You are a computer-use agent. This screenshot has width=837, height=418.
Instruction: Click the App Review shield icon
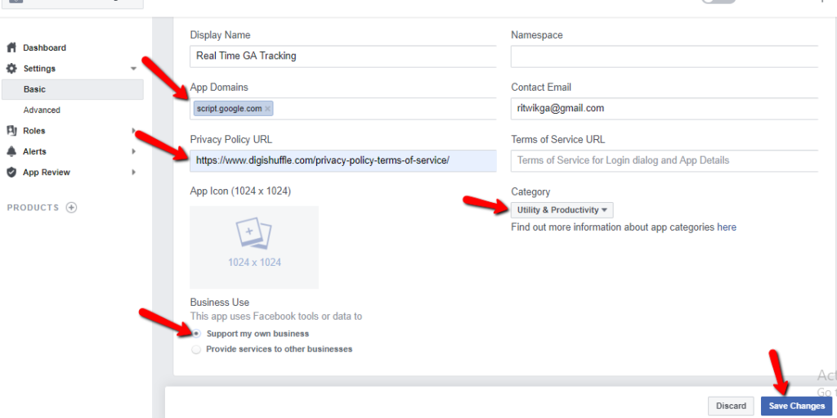tap(11, 172)
